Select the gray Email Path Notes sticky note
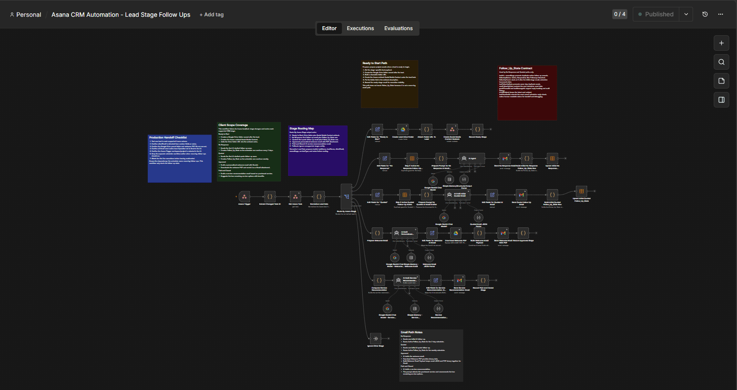The height and width of the screenshot is (390, 737). pos(431,356)
